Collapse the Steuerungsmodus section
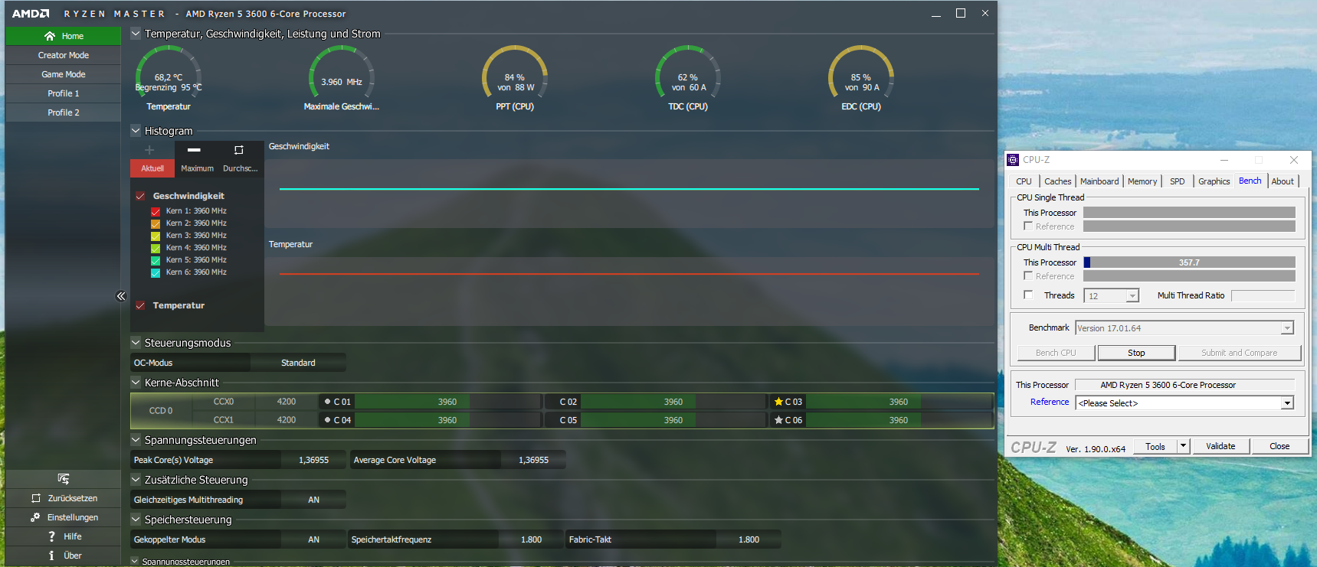 pos(136,343)
